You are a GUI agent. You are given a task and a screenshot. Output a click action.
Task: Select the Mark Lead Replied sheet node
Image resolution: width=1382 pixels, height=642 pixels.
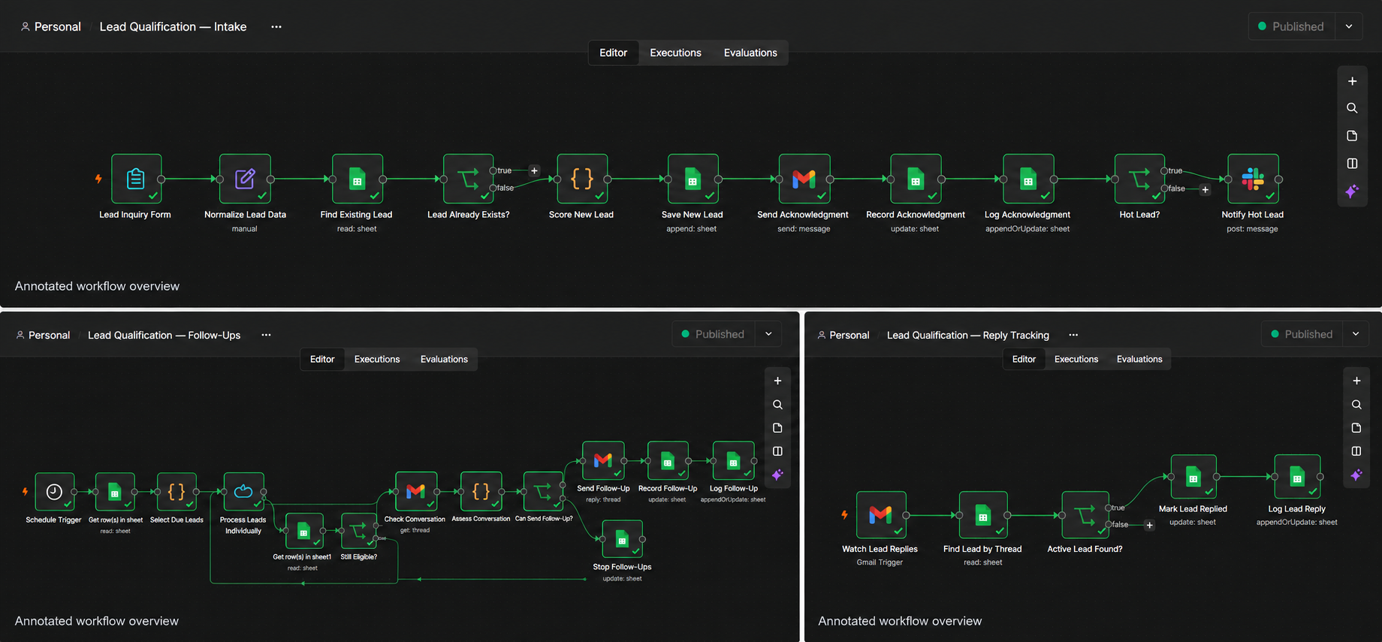pos(1193,477)
